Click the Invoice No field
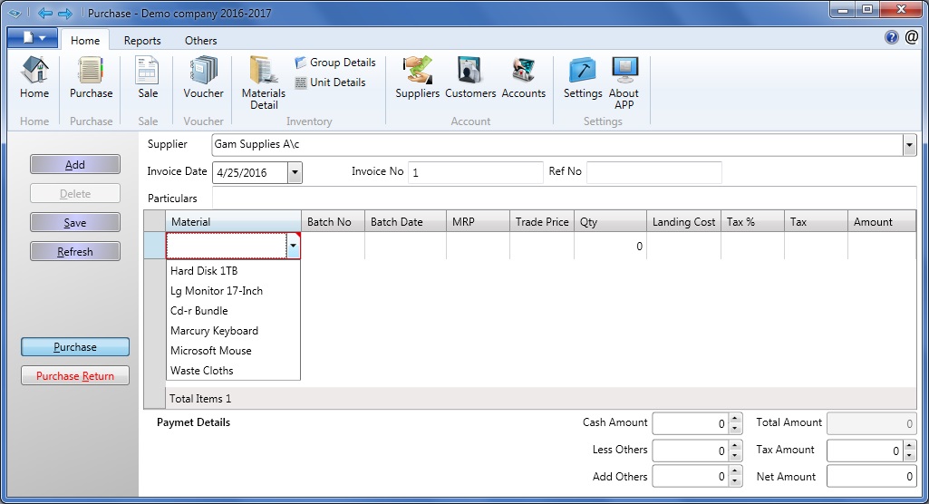The height and width of the screenshot is (504, 929). (x=475, y=172)
